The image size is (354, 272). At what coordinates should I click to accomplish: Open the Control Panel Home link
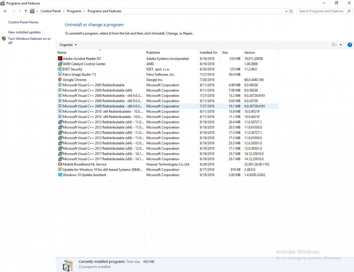click(x=23, y=22)
